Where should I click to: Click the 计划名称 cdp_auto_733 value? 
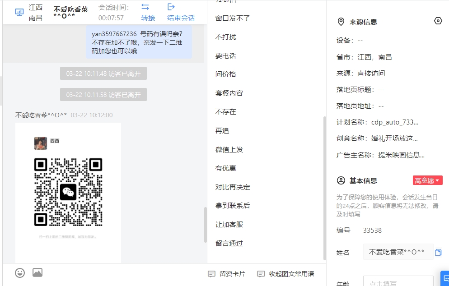(395, 122)
